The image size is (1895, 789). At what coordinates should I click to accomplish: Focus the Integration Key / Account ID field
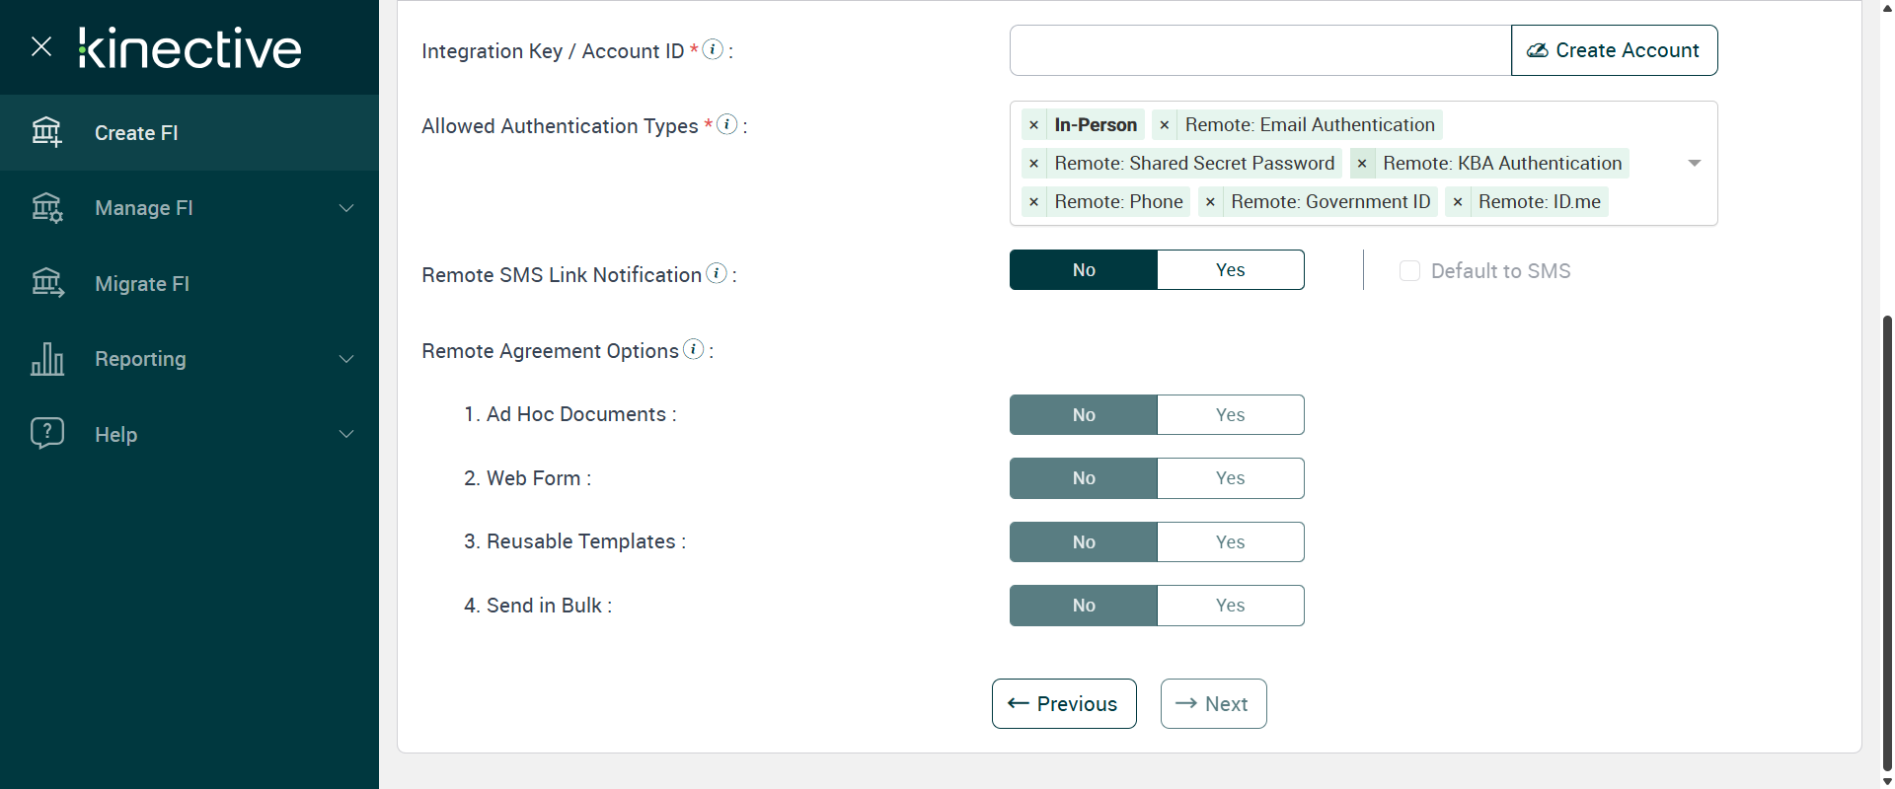(1259, 50)
